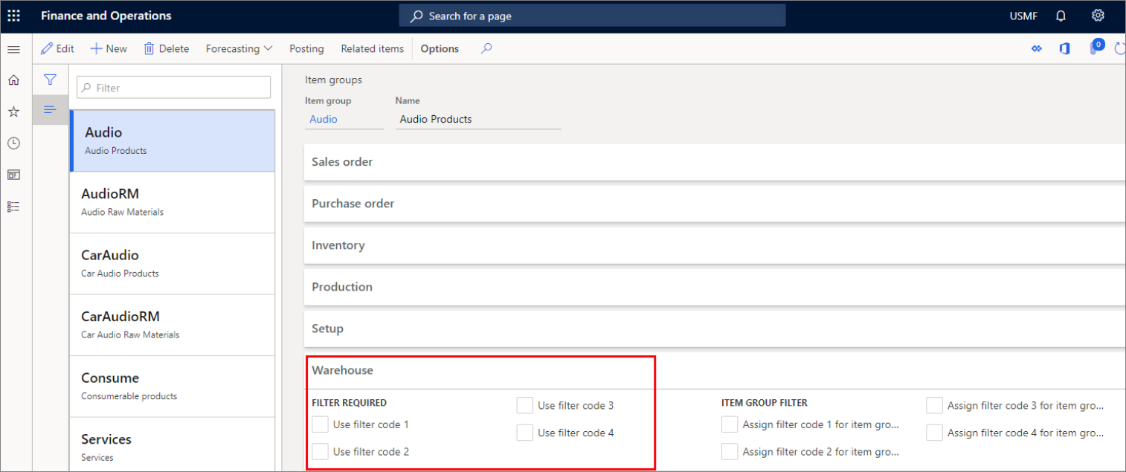Select the AudioRM item group
The height and width of the screenshot is (472, 1126).
click(173, 202)
